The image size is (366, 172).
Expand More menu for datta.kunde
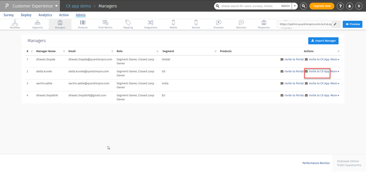pyautogui.click(x=335, y=72)
